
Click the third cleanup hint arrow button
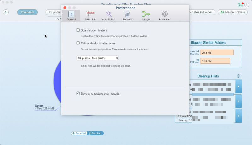(x=238, y=116)
